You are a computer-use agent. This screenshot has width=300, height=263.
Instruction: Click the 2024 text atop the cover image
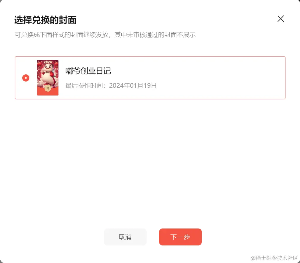click(48, 62)
